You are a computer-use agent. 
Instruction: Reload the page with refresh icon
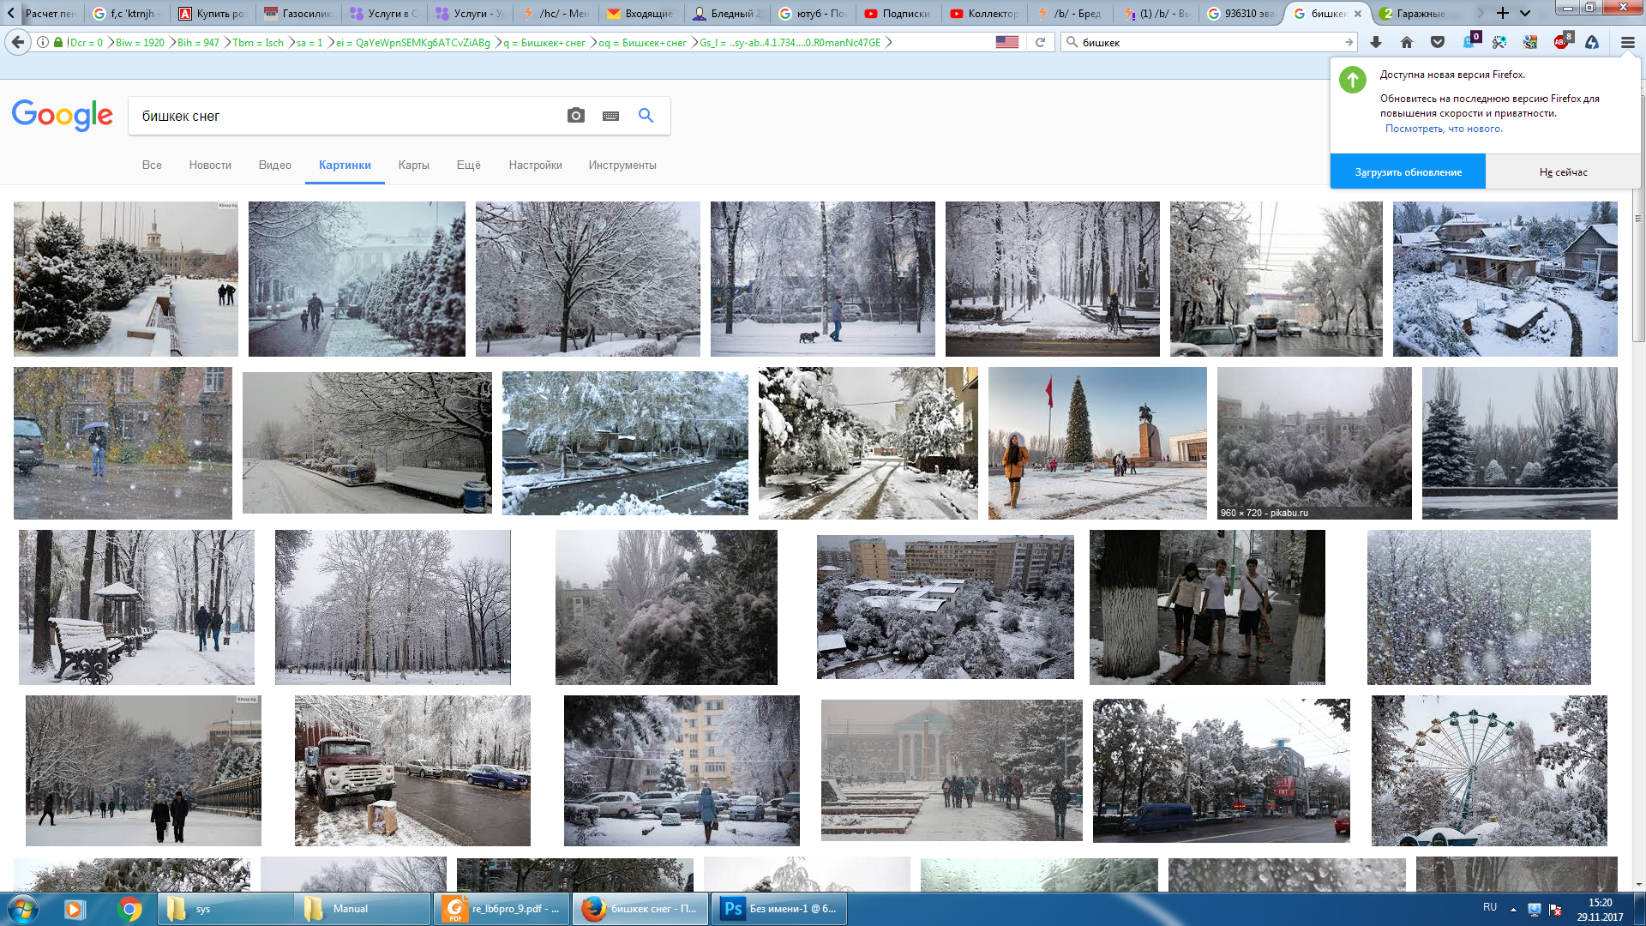1040,42
